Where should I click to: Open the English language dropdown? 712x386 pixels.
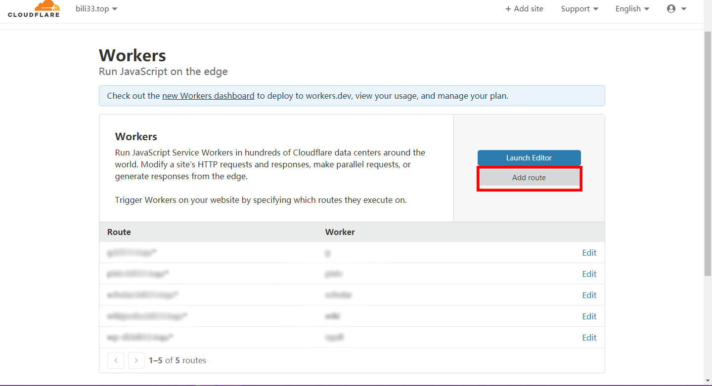click(x=632, y=9)
